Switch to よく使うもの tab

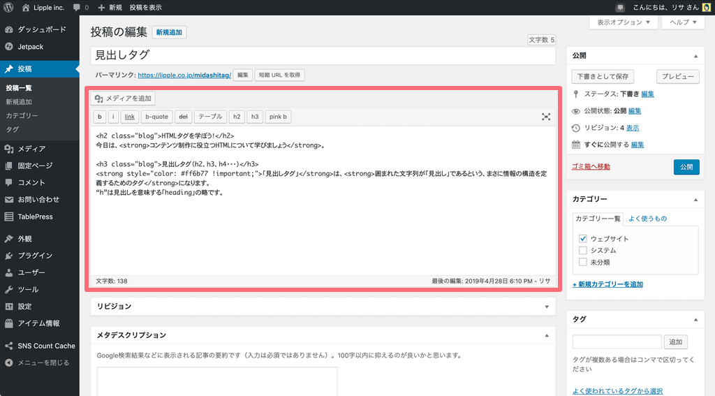(647, 219)
